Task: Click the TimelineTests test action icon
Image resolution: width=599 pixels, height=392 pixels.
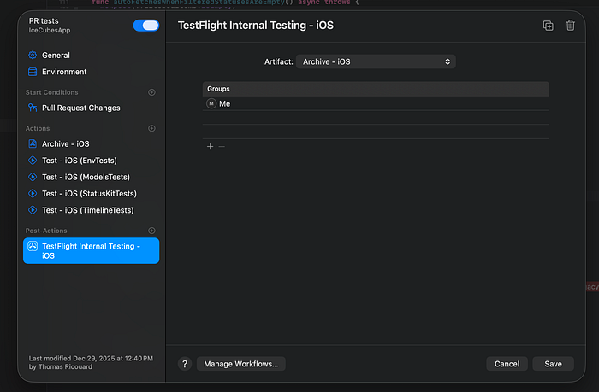Action: 33,210
